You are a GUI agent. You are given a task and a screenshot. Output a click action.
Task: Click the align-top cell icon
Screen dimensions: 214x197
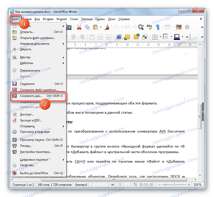92,37
